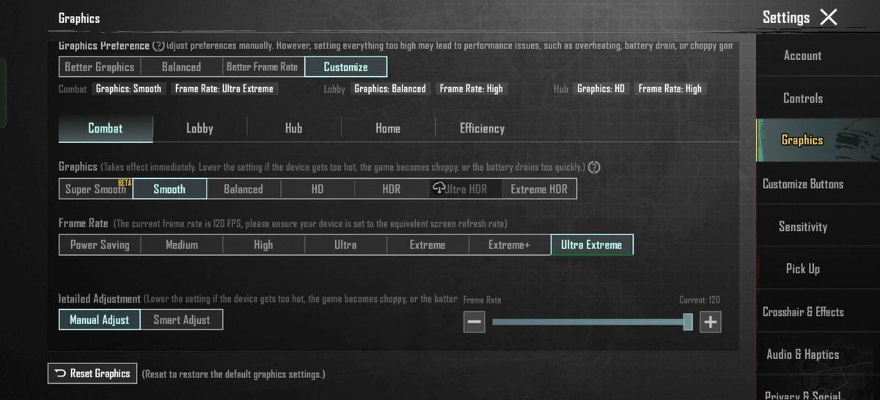Screen dimensions: 880x400
Task: Switch to the Hub tab
Action: click(x=293, y=128)
